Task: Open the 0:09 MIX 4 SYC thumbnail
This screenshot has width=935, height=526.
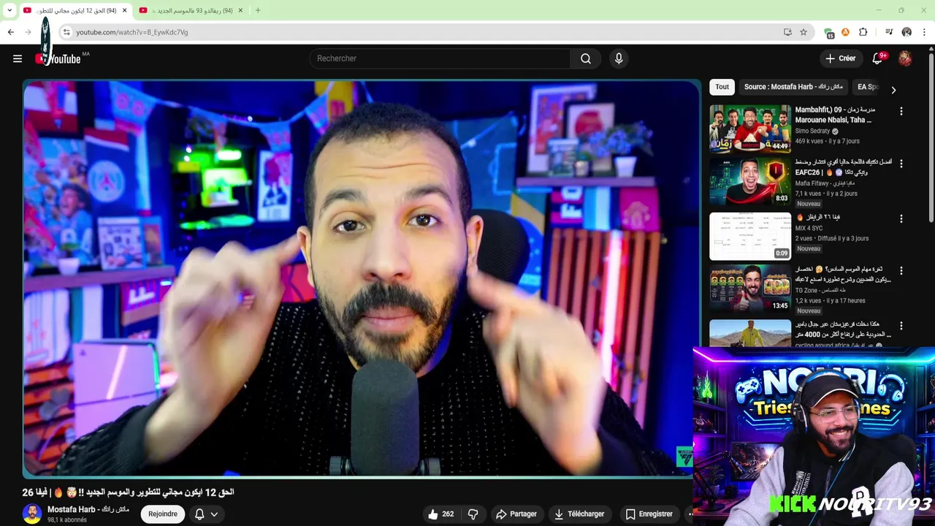Action: coord(750,236)
